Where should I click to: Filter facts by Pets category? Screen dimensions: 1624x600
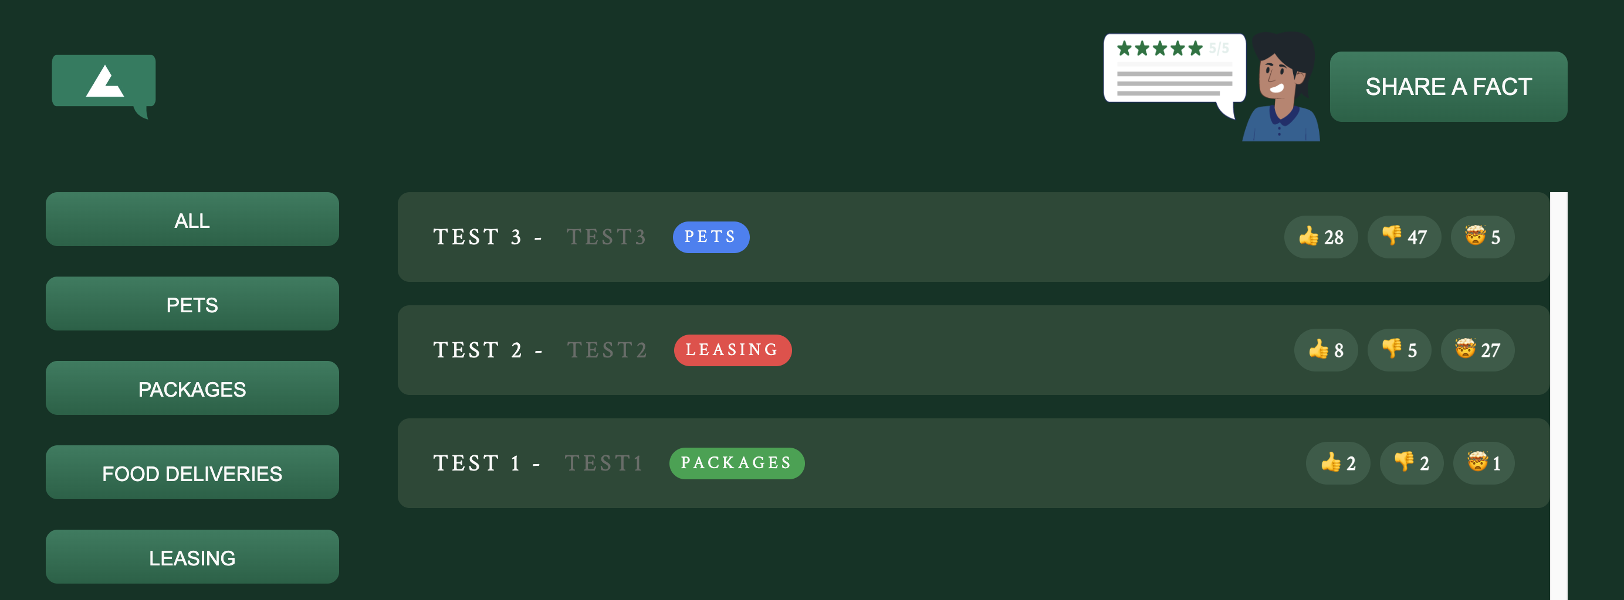tap(192, 304)
